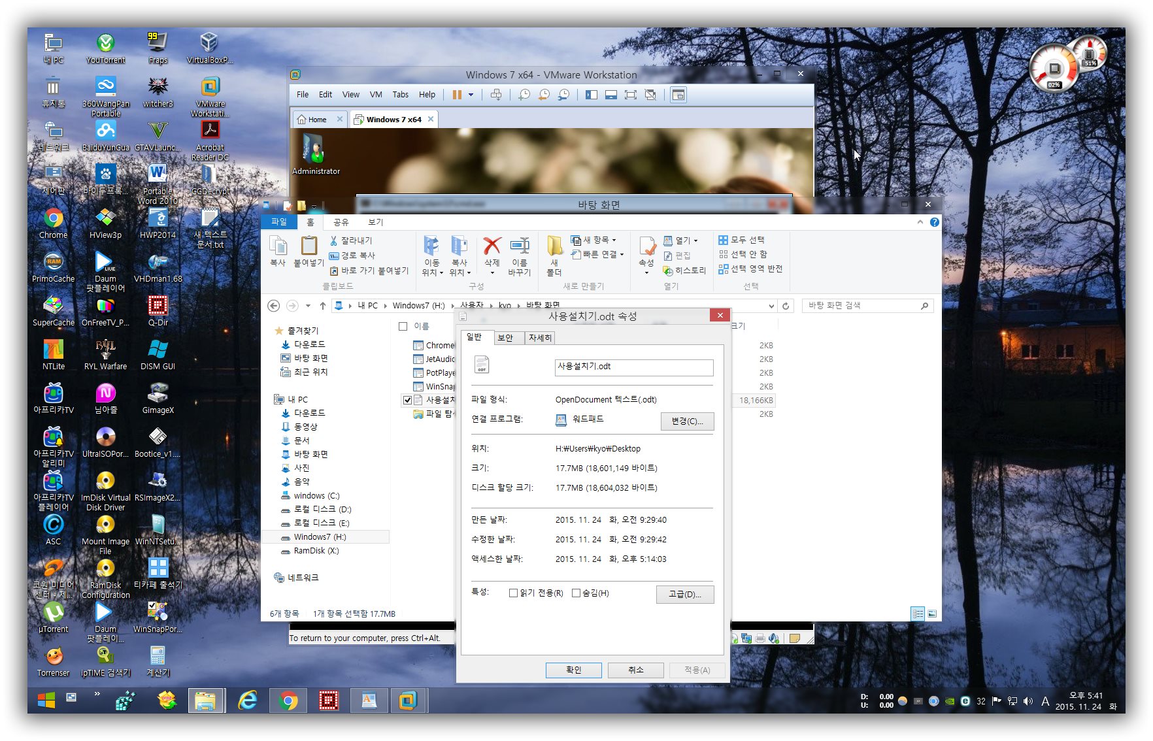Switch to Details (자세히) properties tab
Image resolution: width=1153 pixels, height=741 pixels.
pyautogui.click(x=540, y=338)
